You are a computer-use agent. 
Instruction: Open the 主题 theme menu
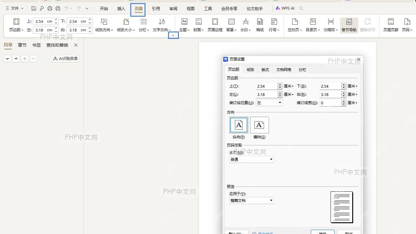(x=184, y=25)
